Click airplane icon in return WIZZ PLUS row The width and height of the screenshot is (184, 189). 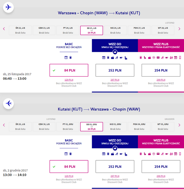click(154, 154)
